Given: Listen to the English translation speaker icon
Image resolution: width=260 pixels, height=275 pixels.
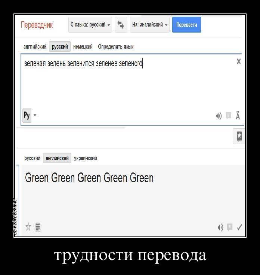Looking at the screenshot, I should pos(220,227).
